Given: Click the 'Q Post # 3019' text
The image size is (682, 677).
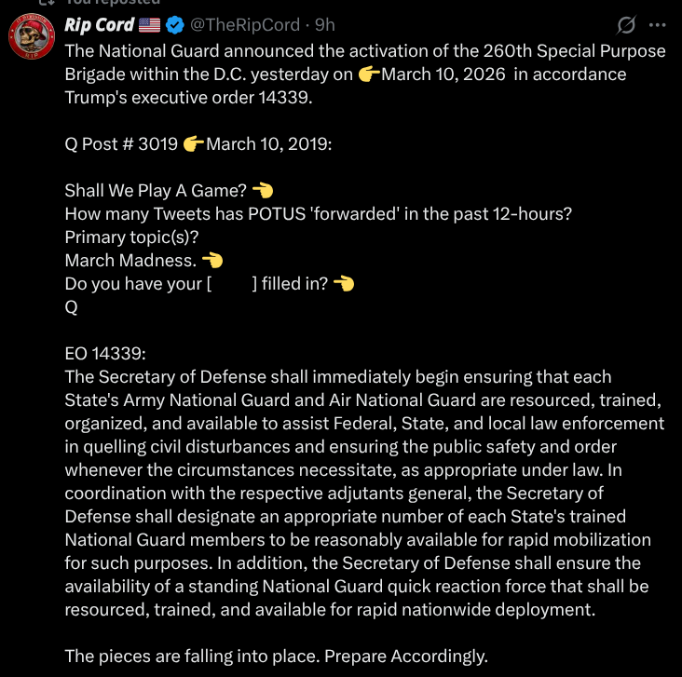Looking at the screenshot, I should tap(121, 143).
